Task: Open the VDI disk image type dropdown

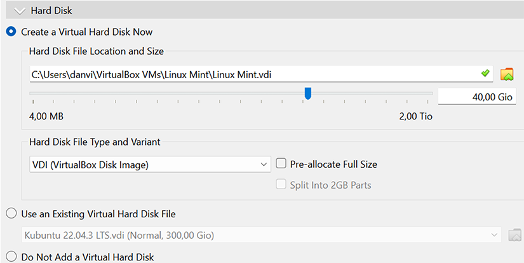Action: click(x=151, y=165)
